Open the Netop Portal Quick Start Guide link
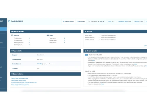 20,78
